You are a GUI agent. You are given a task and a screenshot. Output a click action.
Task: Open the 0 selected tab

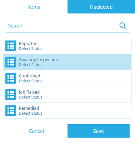point(101,7)
